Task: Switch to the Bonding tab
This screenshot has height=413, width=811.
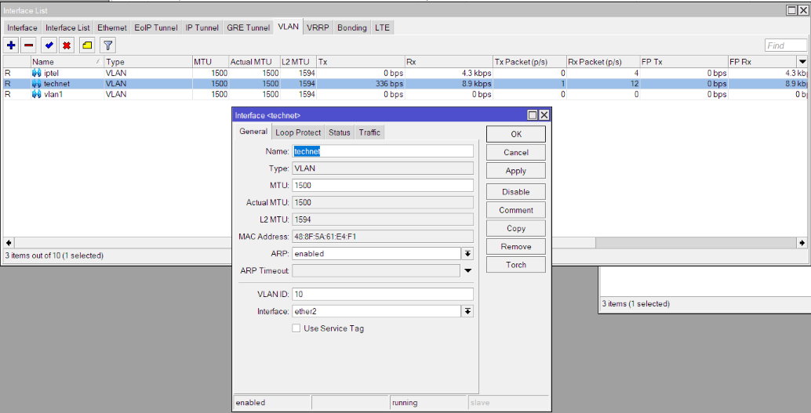Action: 351,27
